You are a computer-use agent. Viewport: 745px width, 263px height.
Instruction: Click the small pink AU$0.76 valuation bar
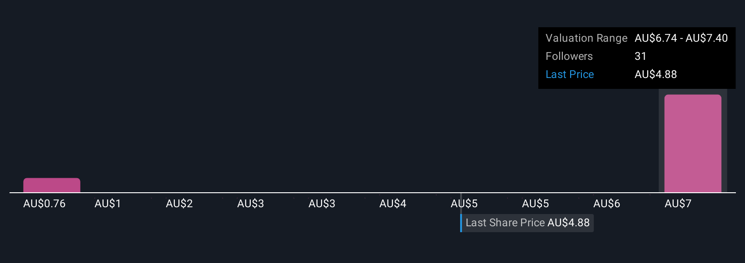[x=52, y=185]
